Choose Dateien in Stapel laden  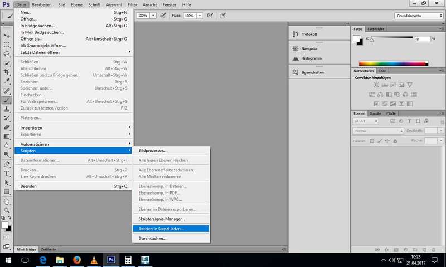(x=171, y=229)
